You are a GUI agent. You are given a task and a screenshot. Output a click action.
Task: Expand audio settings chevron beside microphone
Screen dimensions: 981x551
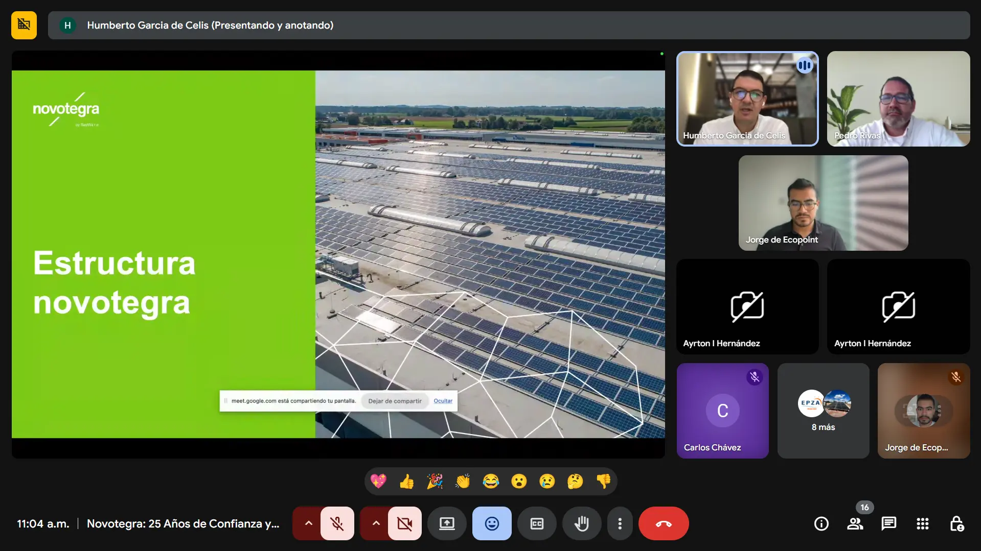pyautogui.click(x=308, y=523)
